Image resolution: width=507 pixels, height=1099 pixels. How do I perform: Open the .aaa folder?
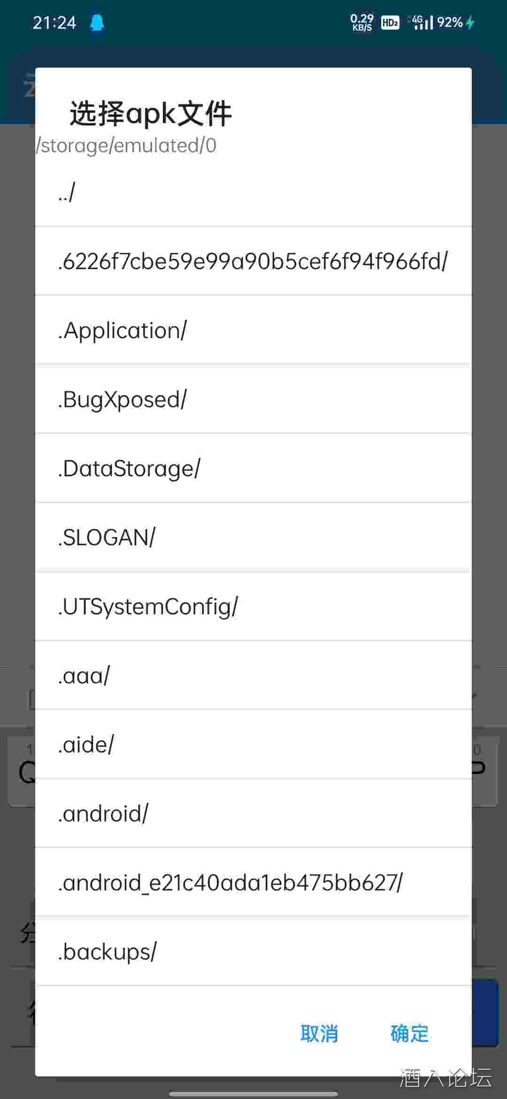253,676
